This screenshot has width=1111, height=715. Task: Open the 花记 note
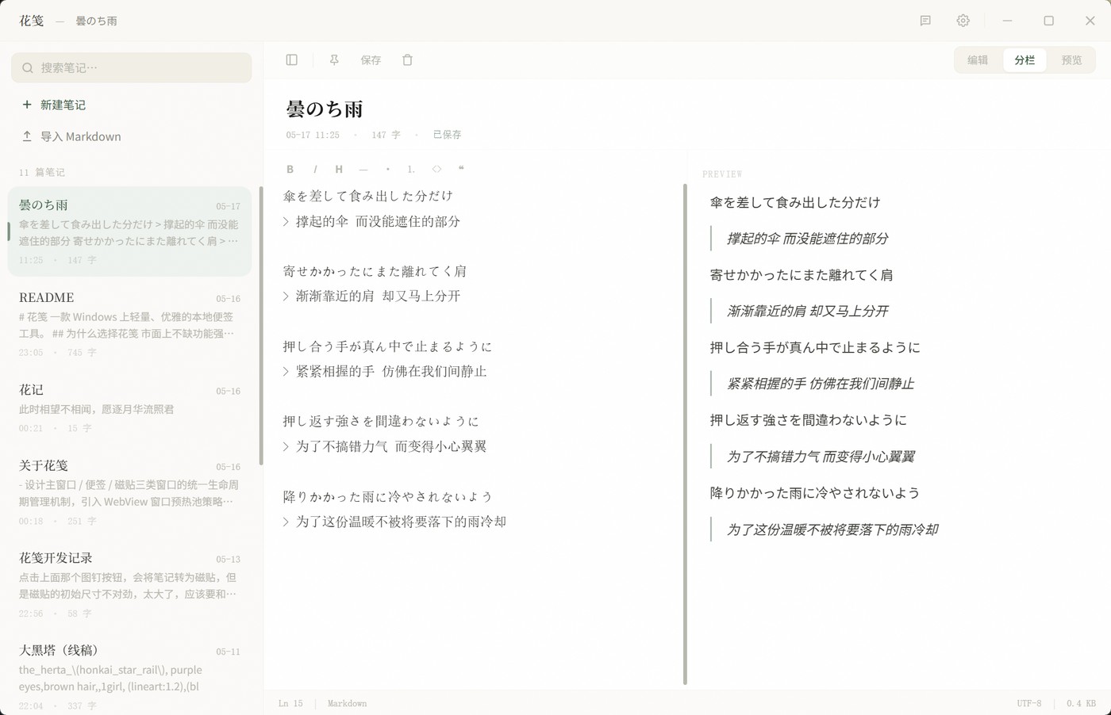[129, 408]
